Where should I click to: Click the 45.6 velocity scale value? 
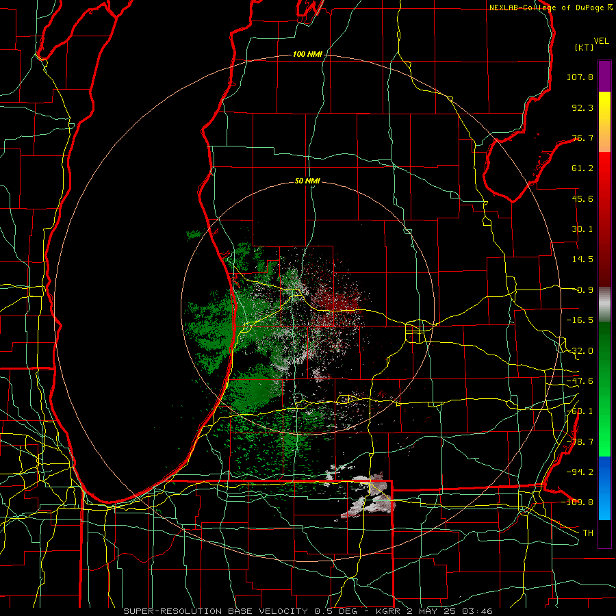tap(582, 198)
